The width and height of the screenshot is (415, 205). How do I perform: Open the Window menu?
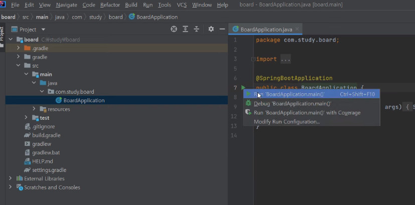coord(202,5)
